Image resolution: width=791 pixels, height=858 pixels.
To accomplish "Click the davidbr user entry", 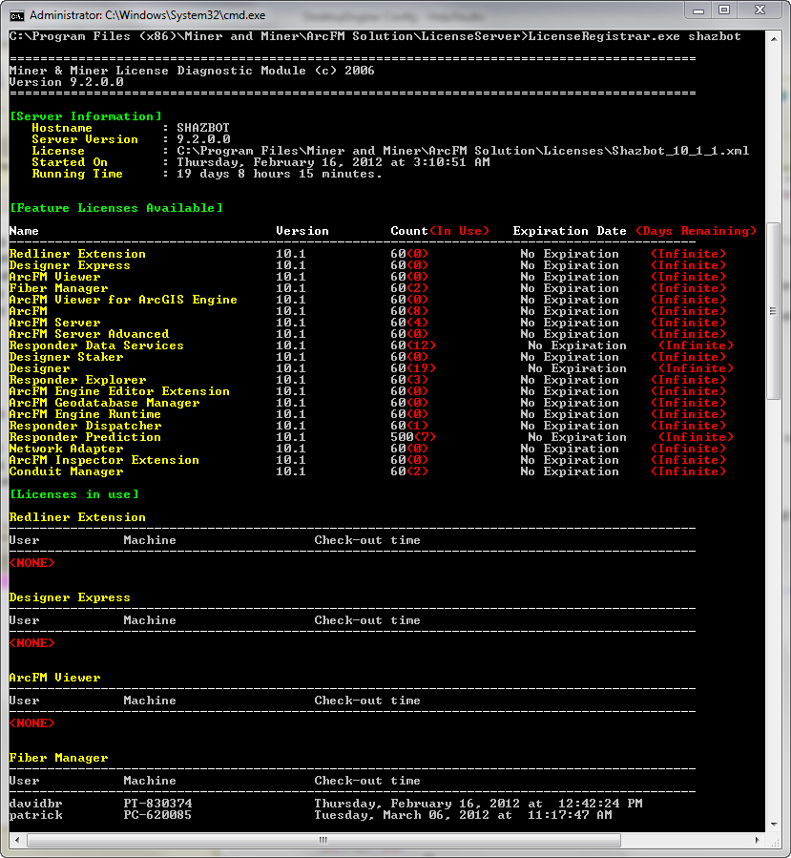I will click(35, 804).
